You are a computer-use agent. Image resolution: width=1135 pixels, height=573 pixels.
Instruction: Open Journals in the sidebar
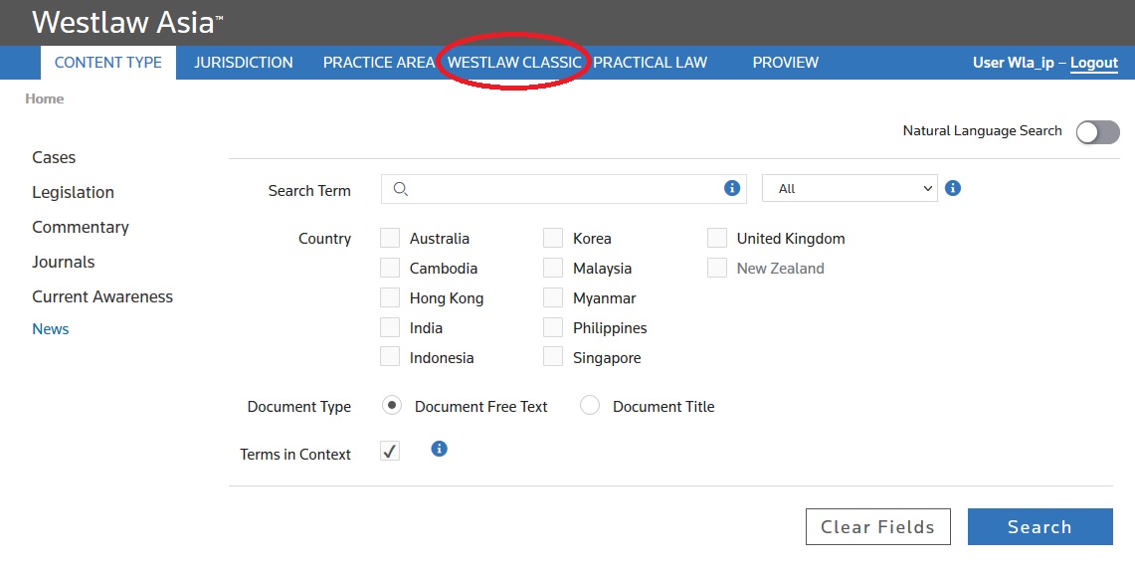(x=63, y=262)
